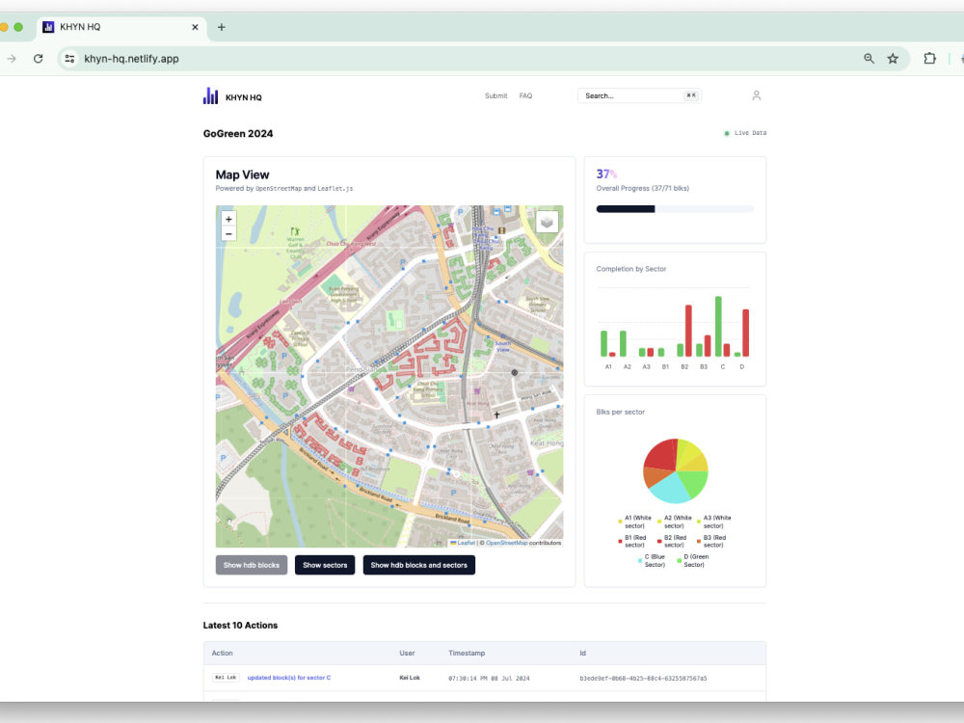Click the overall progress bar

[675, 209]
